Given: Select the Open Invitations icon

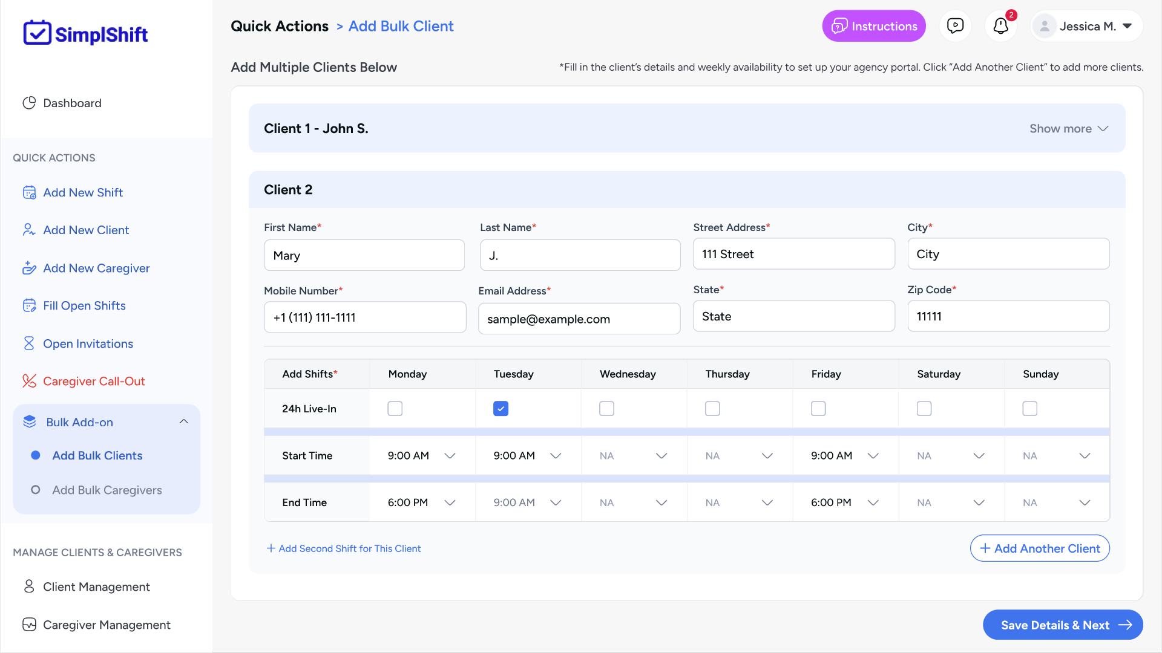Looking at the screenshot, I should point(29,343).
